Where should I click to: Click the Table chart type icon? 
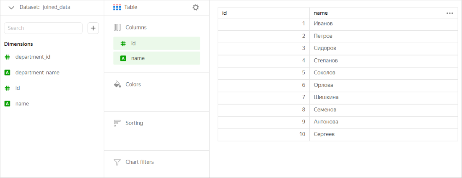click(117, 8)
